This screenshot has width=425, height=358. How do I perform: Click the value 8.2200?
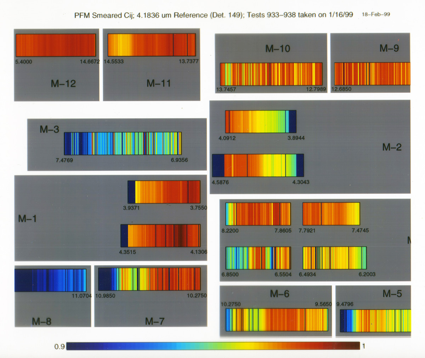pyautogui.click(x=230, y=231)
